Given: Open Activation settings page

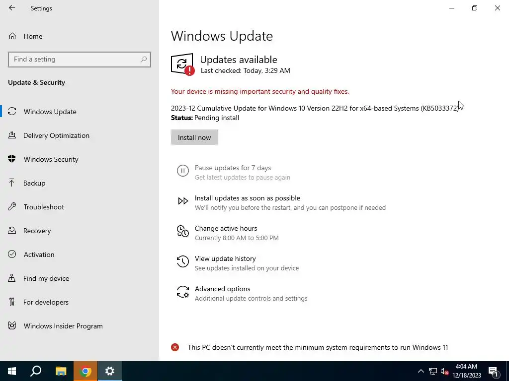Looking at the screenshot, I should pos(80,254).
